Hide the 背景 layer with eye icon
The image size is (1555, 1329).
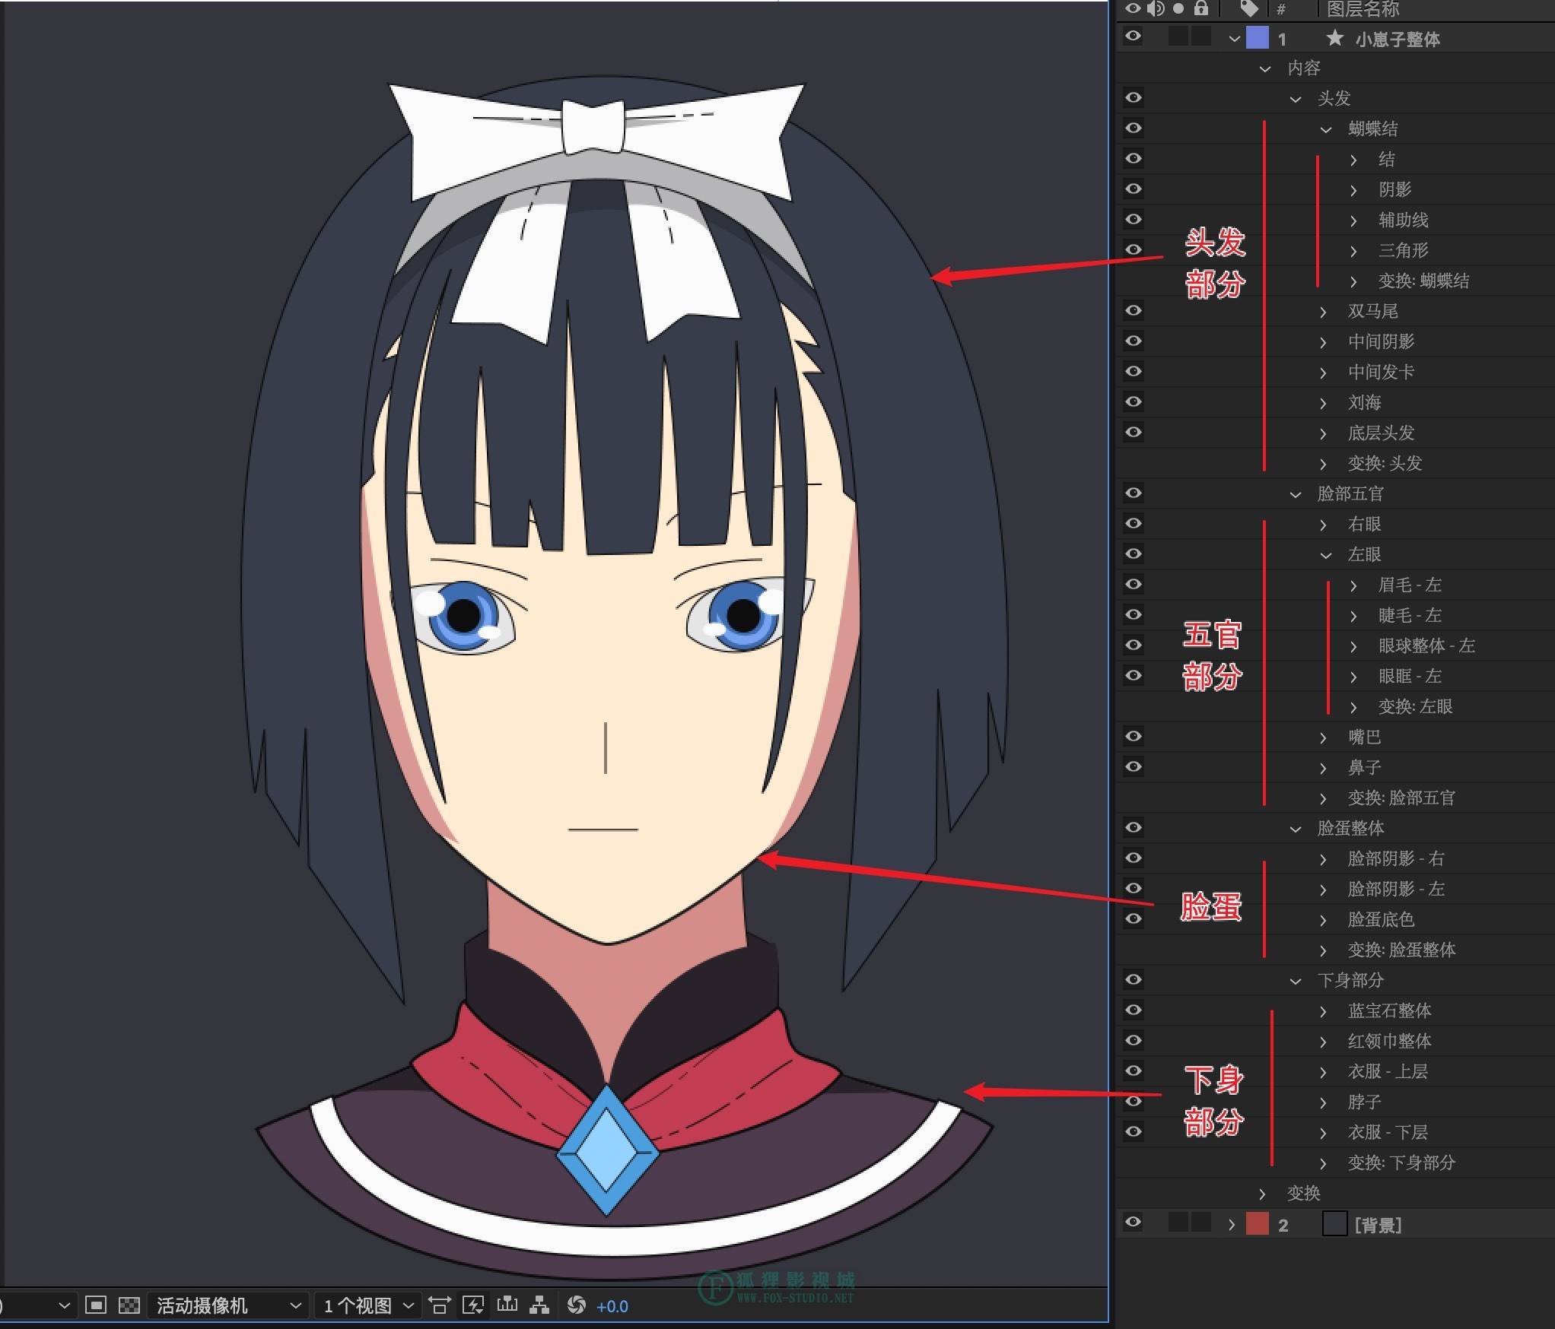[1133, 1222]
